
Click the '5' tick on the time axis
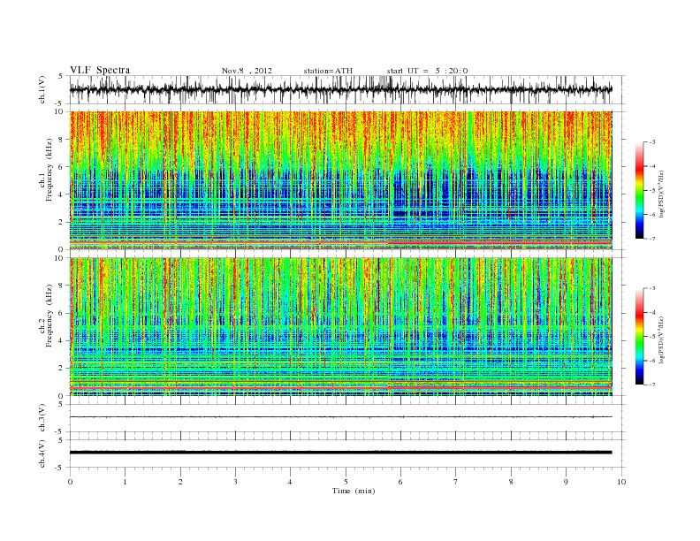coord(346,482)
